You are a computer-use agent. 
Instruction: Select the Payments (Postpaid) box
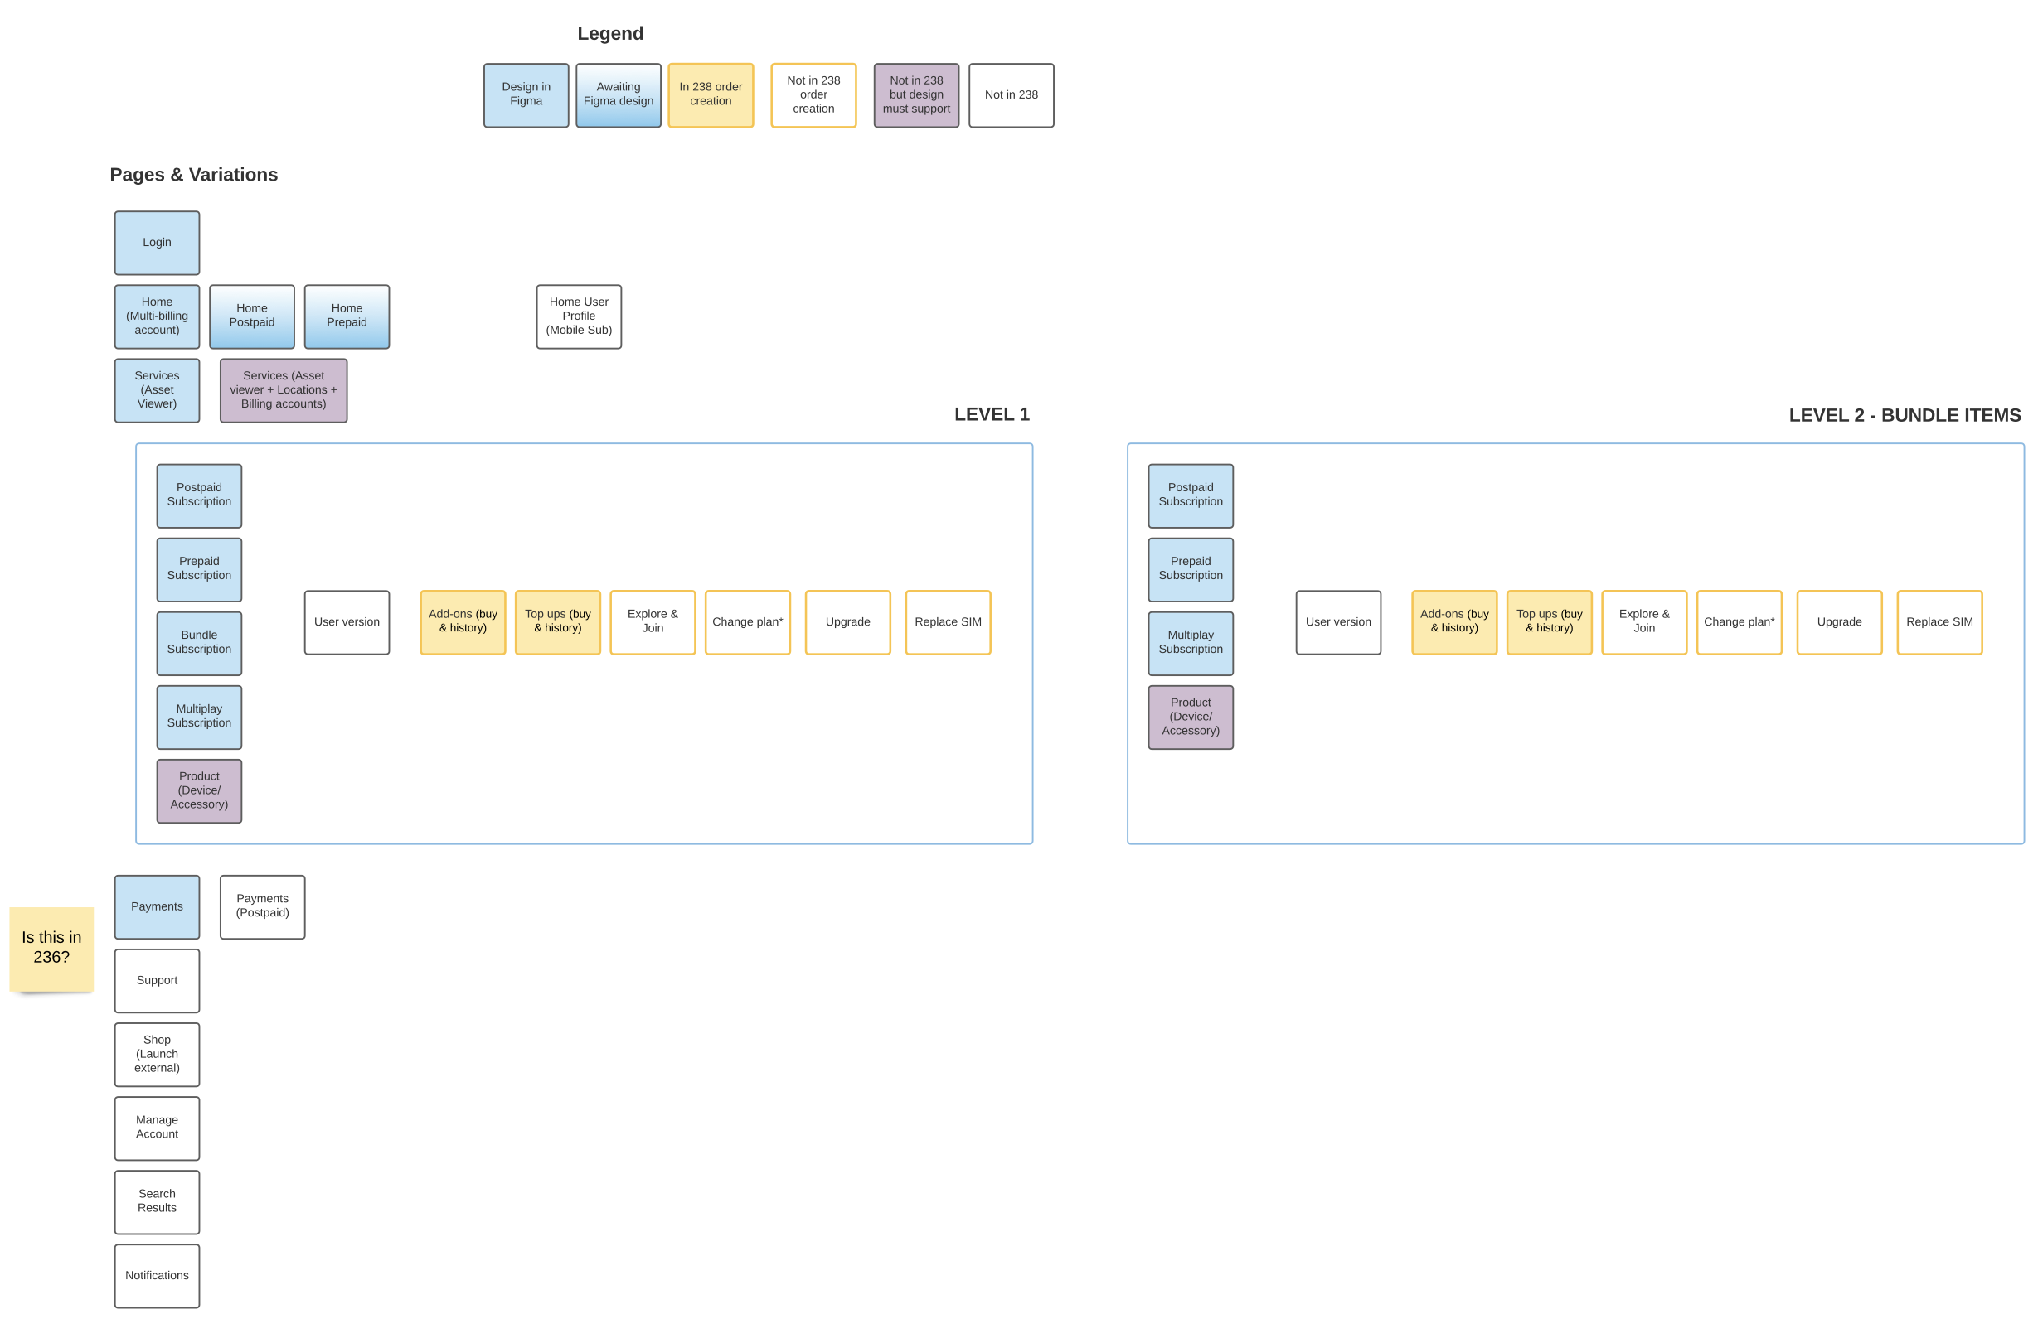(262, 906)
